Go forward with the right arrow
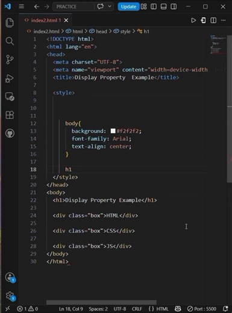The width and height of the screenshot is (232, 313). point(46,7)
